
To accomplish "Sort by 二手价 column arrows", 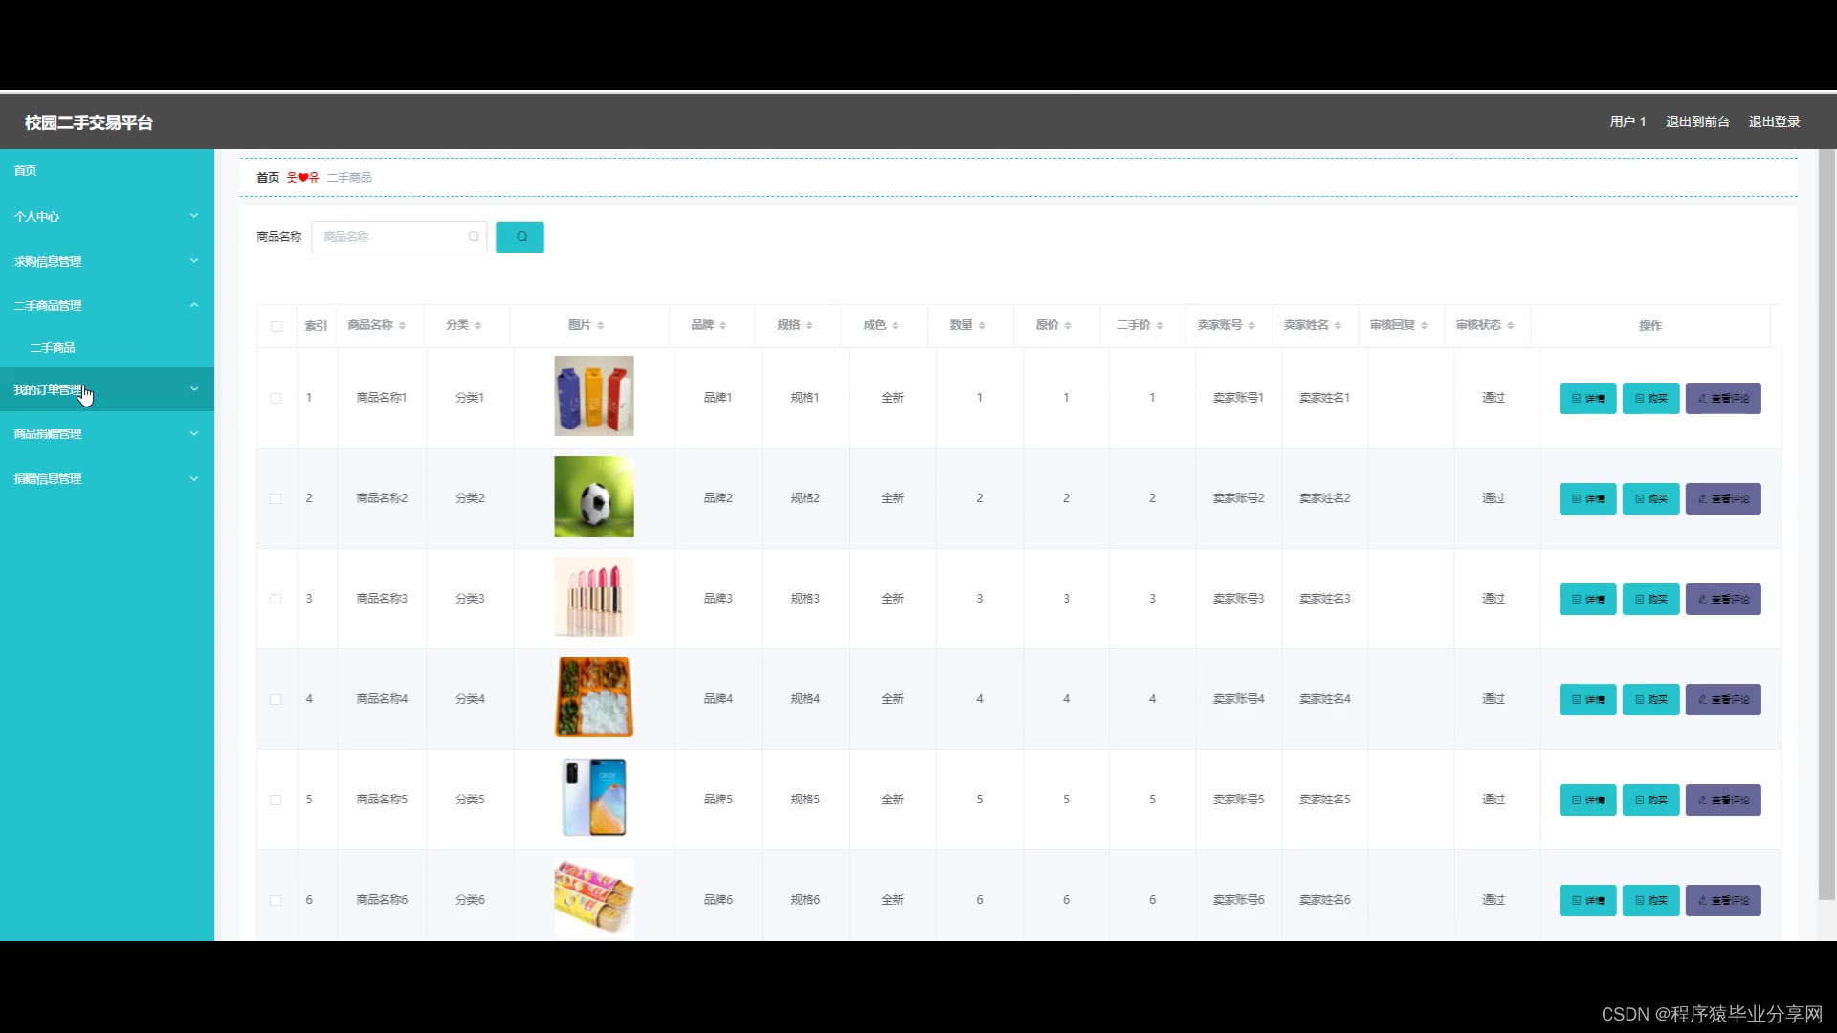I will click(1160, 326).
